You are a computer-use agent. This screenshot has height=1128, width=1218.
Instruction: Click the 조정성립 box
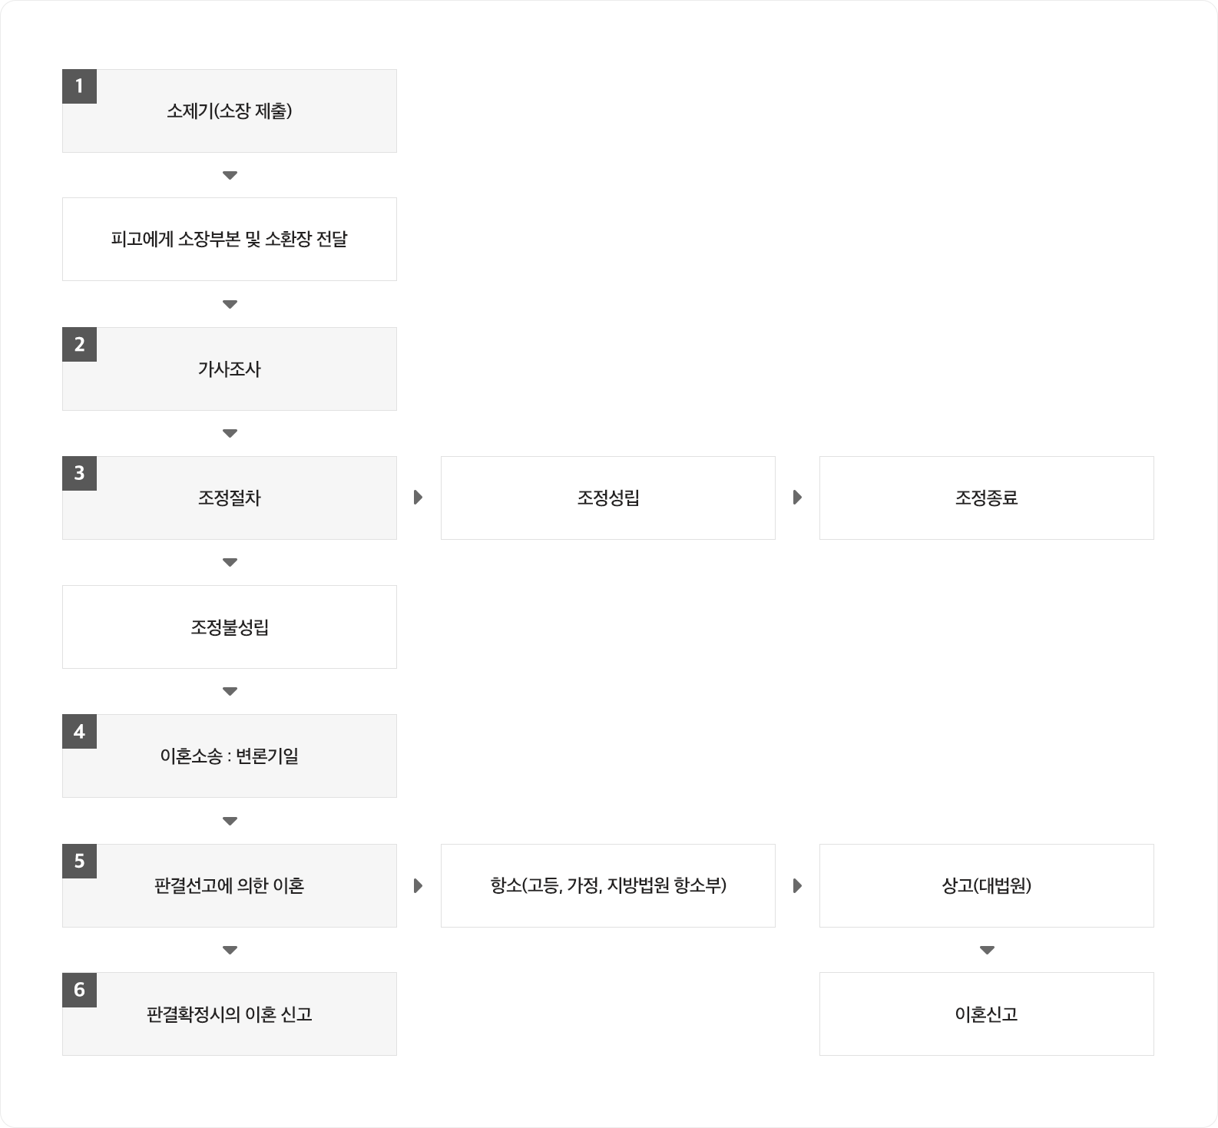[x=608, y=498]
